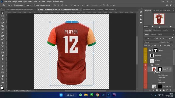Switch to JERSEY DEPAN document tab
This screenshot has width=175, height=98.
(x=20, y=9)
